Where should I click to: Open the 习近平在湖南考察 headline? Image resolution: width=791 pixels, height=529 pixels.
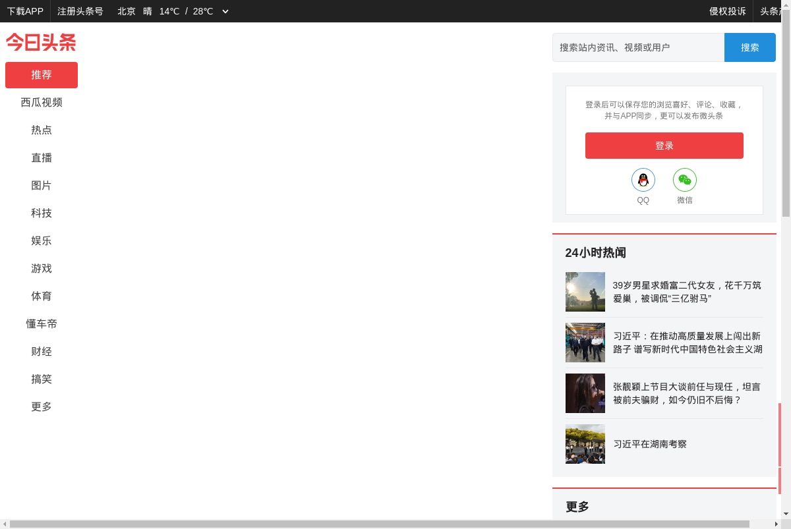pos(650,444)
